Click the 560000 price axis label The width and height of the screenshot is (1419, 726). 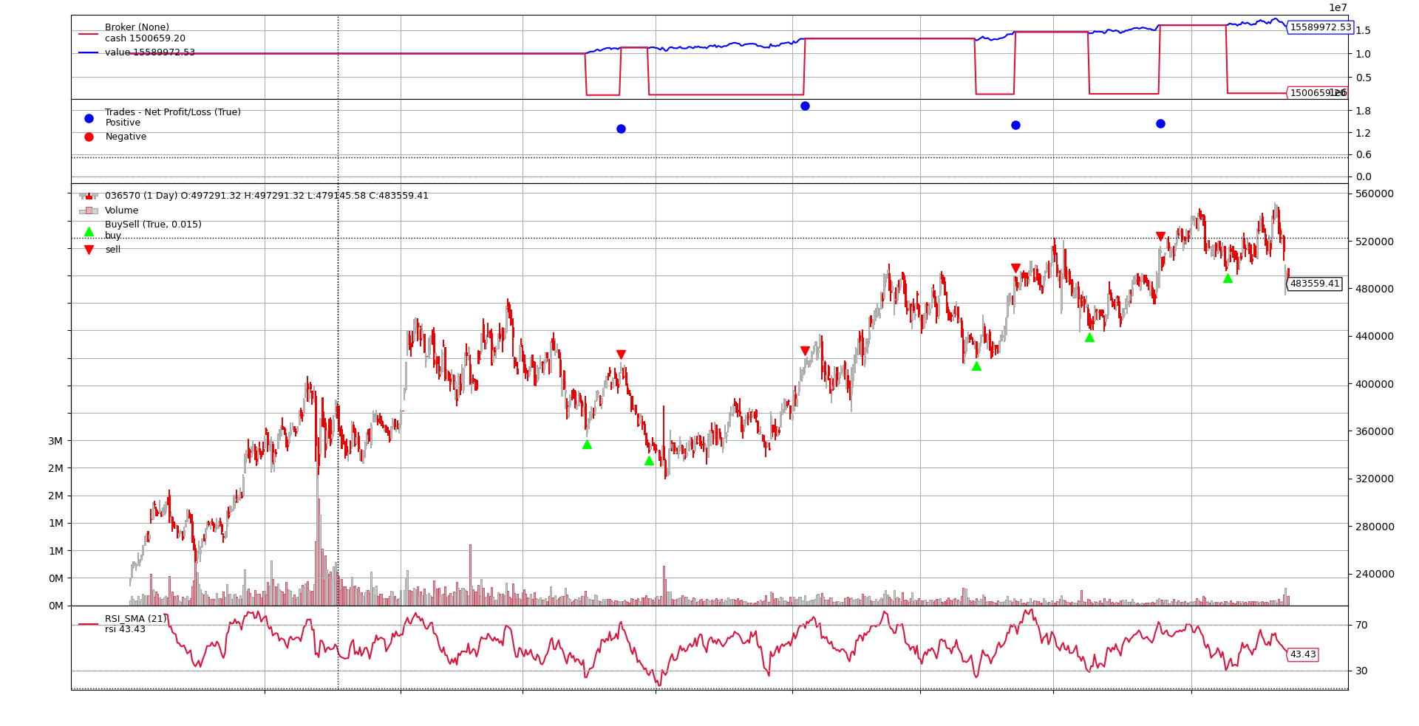tap(1375, 194)
